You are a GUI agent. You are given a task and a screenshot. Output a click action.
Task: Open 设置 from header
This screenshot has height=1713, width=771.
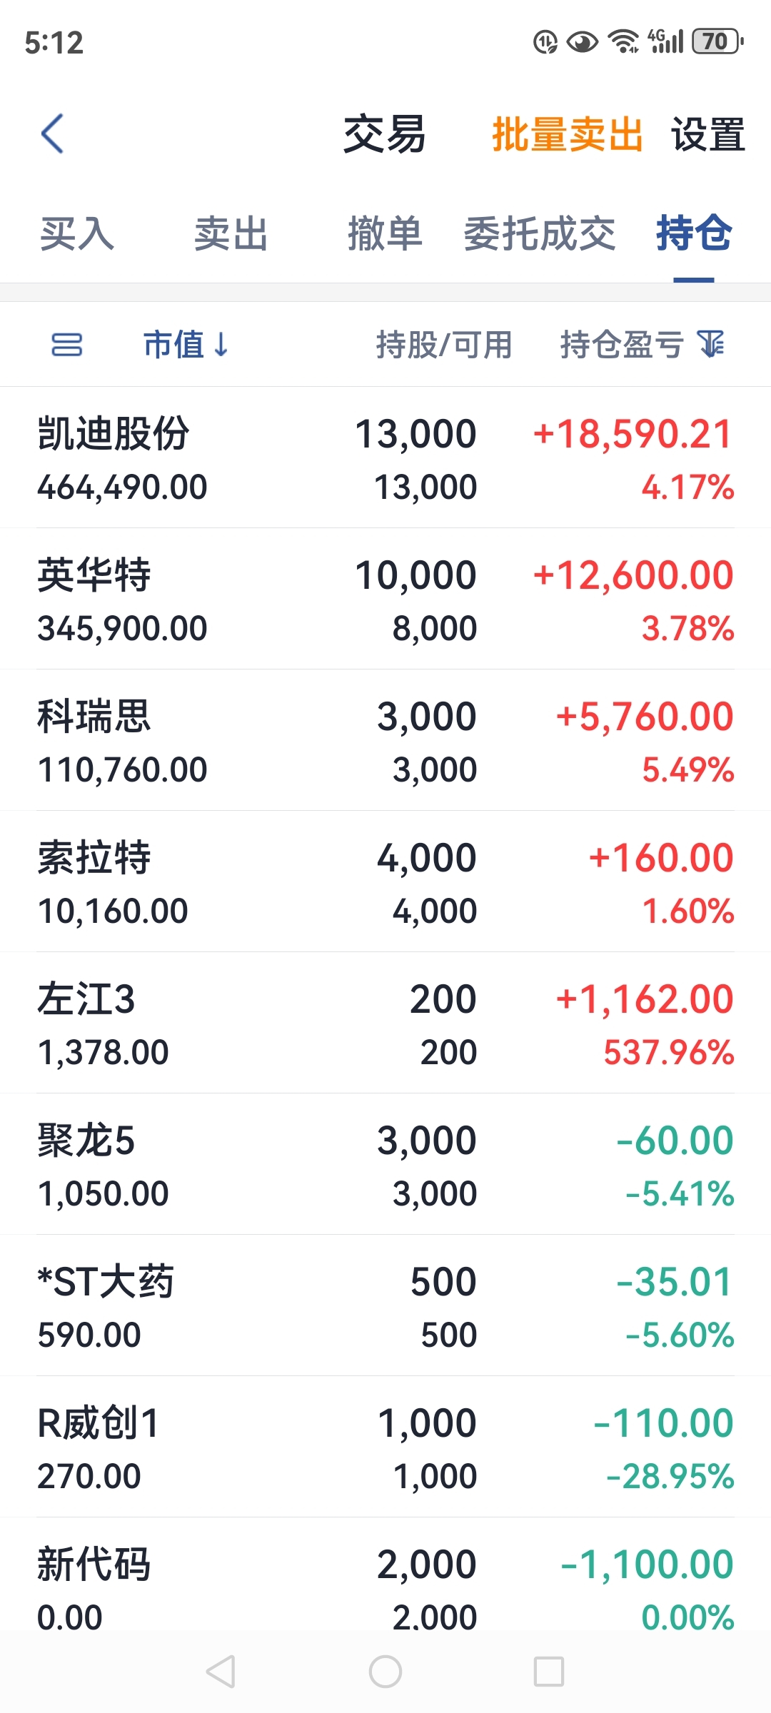708,134
